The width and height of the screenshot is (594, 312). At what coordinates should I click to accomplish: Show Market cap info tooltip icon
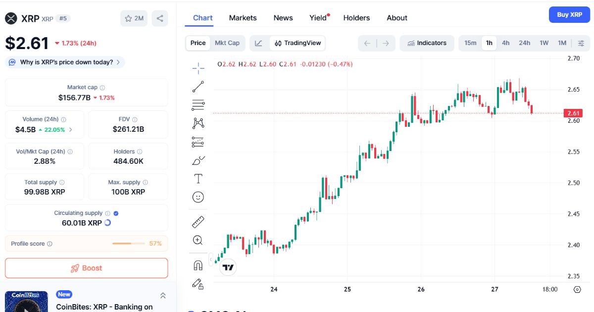102,88
